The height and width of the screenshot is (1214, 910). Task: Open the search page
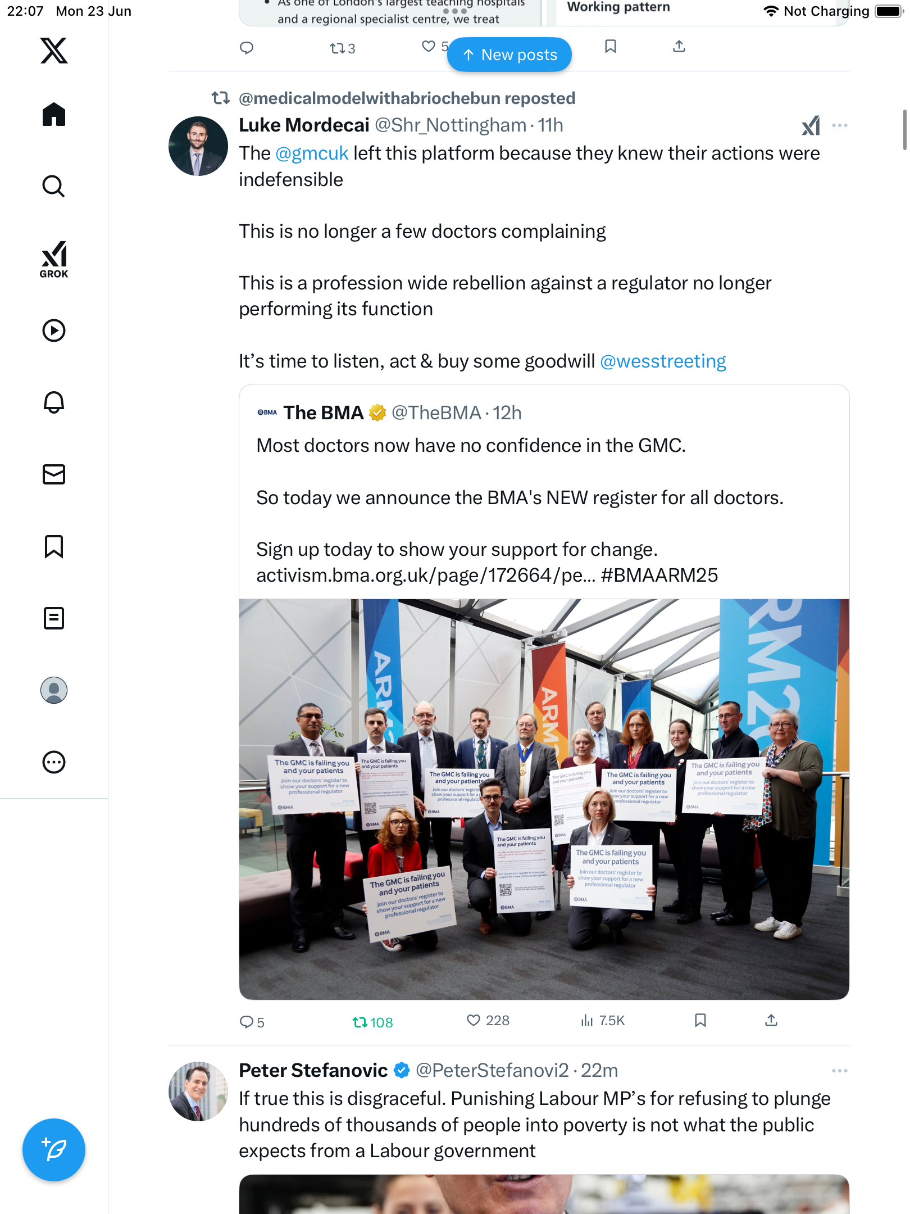54,186
